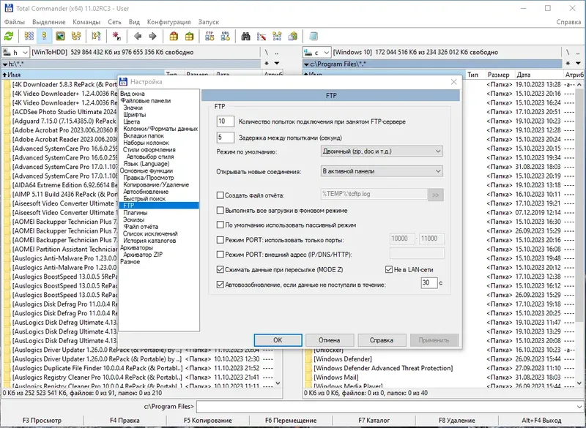Click the Unpack files box icon

[190, 36]
